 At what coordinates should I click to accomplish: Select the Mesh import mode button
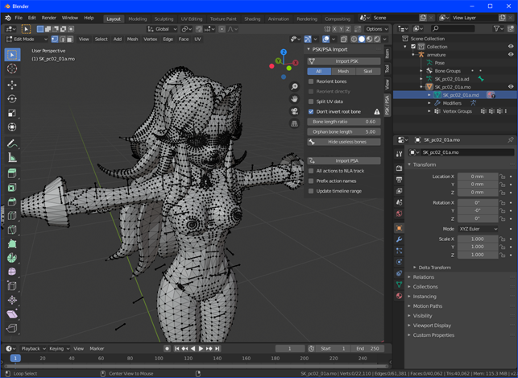[x=343, y=72]
